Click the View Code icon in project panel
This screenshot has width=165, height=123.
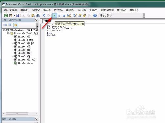pos(5,25)
